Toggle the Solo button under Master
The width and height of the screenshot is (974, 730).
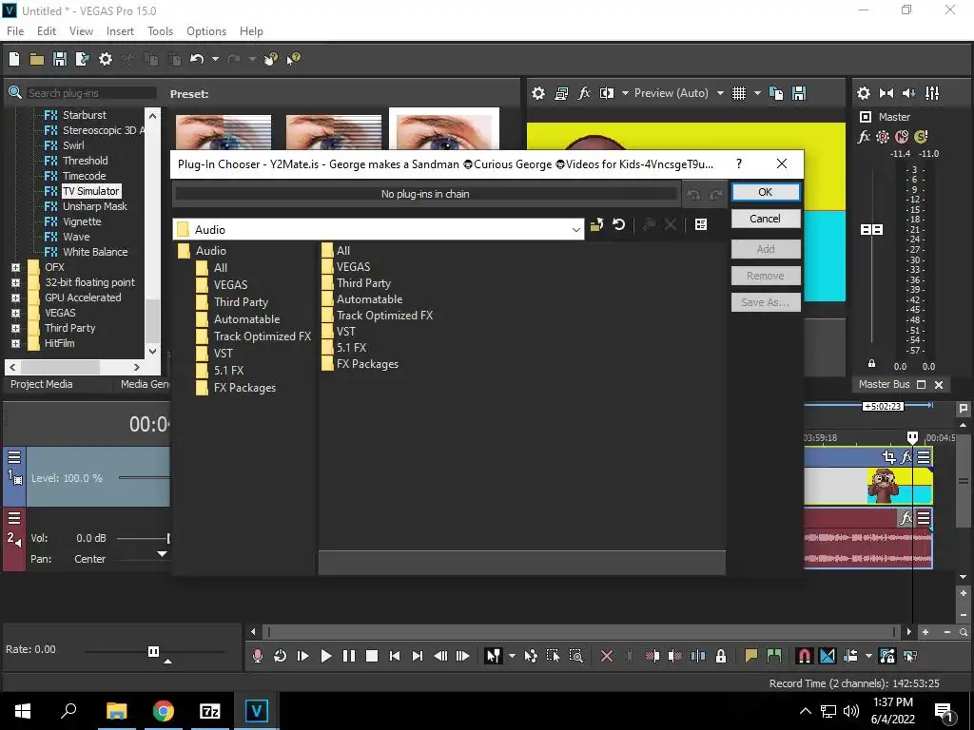click(921, 137)
